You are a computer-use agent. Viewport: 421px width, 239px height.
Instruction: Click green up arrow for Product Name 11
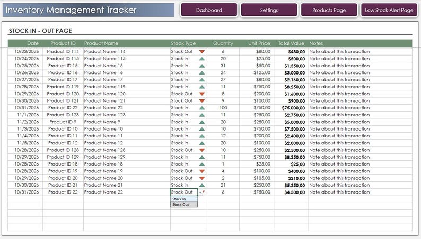pyautogui.click(x=202, y=136)
